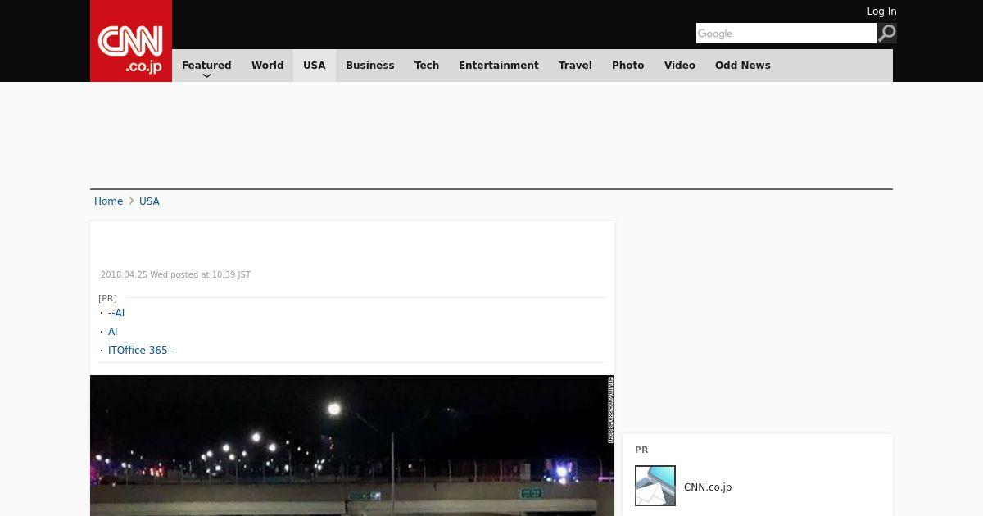
Task: Go to Entertainment section
Action: click(x=499, y=66)
